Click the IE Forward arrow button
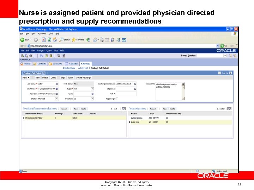This screenshot has width=254, height=190. point(36,40)
